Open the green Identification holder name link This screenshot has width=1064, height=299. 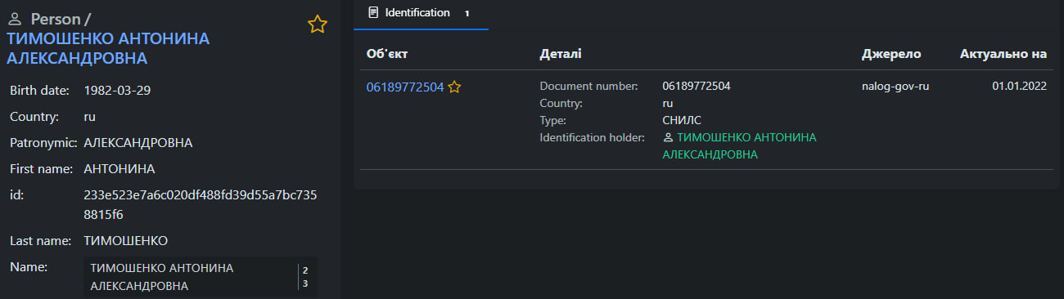(x=739, y=146)
